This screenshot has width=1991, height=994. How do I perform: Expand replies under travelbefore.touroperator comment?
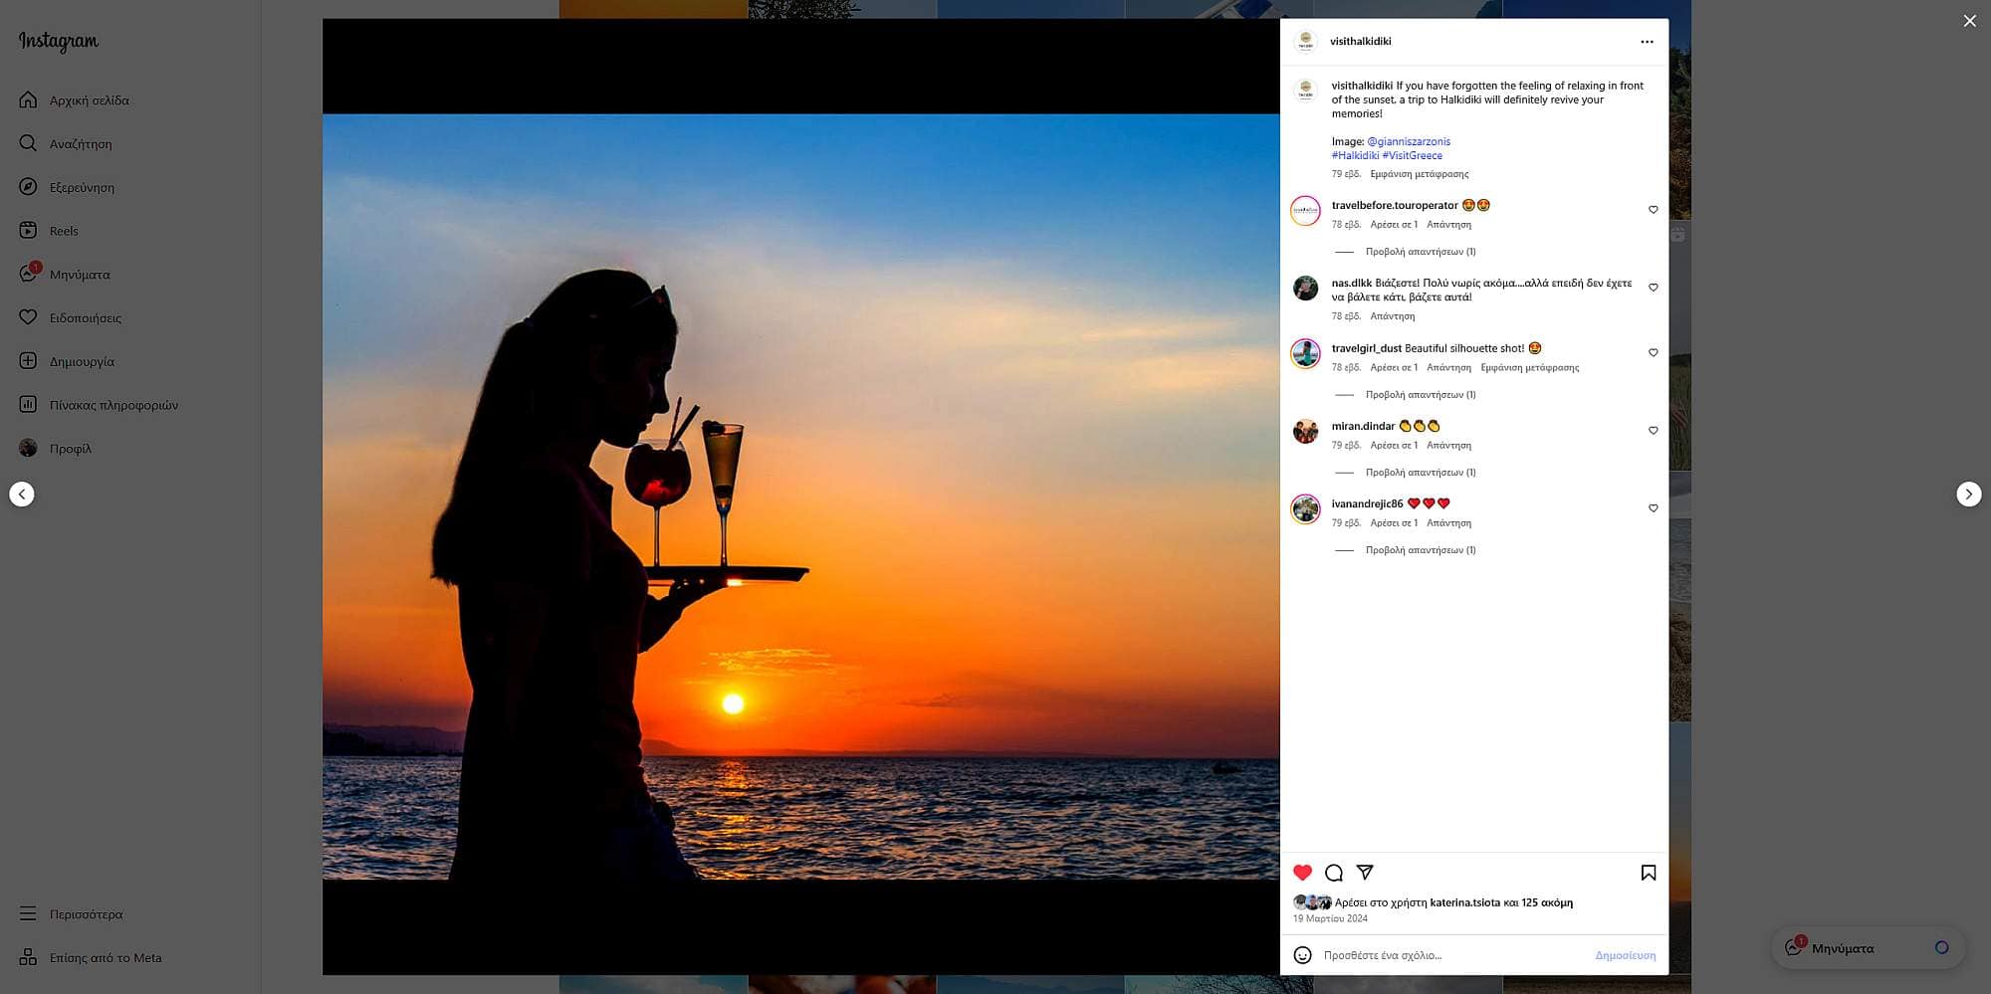coord(1420,252)
